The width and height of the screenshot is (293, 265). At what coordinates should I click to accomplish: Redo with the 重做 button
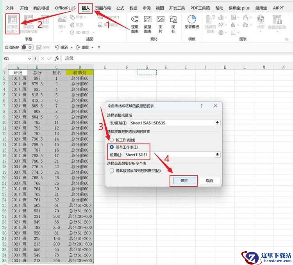point(82,48)
